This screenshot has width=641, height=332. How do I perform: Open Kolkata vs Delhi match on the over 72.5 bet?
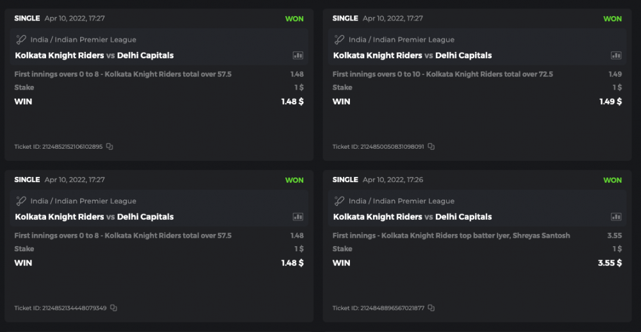412,56
